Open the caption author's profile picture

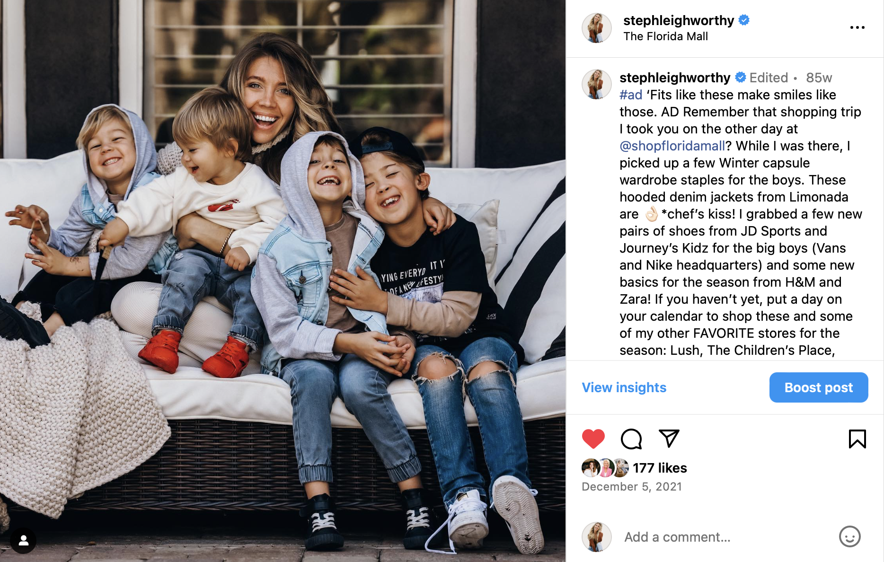point(596,84)
